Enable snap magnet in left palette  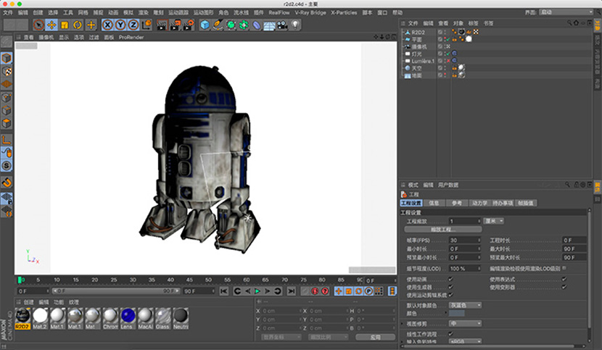[x=7, y=183]
